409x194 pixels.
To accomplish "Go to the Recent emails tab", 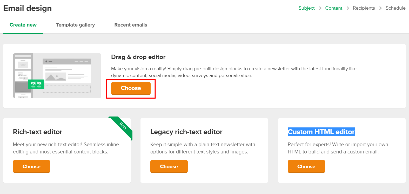I will click(x=131, y=25).
